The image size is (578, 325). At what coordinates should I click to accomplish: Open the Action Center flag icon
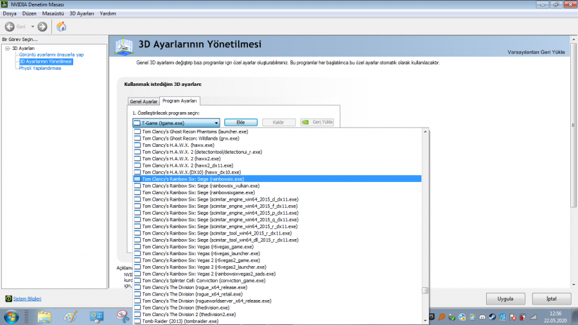click(x=512, y=317)
